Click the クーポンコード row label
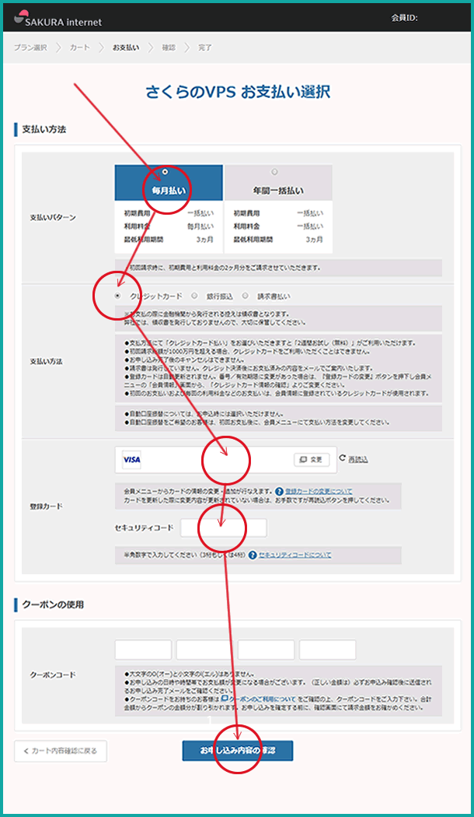The image size is (474, 817). pos(53,675)
